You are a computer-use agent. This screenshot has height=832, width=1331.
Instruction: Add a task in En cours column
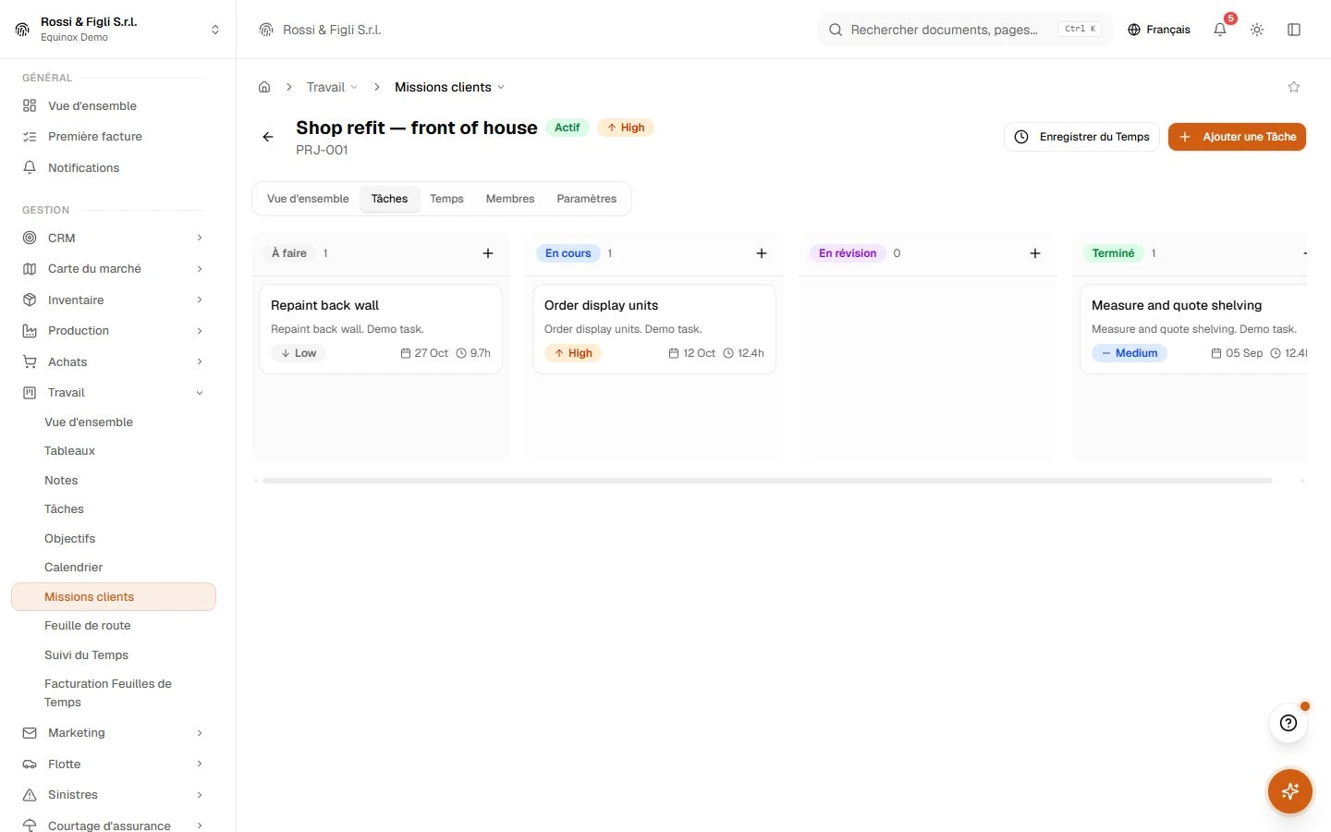pyautogui.click(x=762, y=253)
